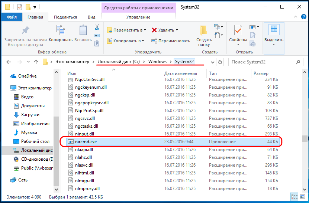Click Локальный диск (C:) breadcrumb
This screenshot has width=309, height=203.
pos(119,62)
